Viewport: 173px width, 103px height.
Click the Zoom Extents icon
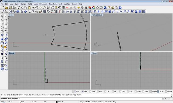(x=52, y=8)
